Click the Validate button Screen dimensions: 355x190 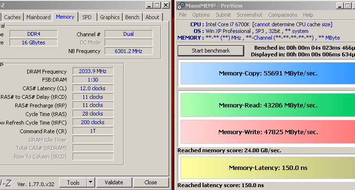(x=114, y=182)
